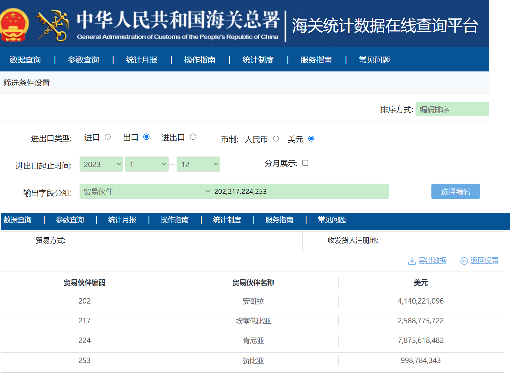This screenshot has height=376, width=510.
Task: Click the codes field showing 202,217,224,253
Action: coord(301,191)
